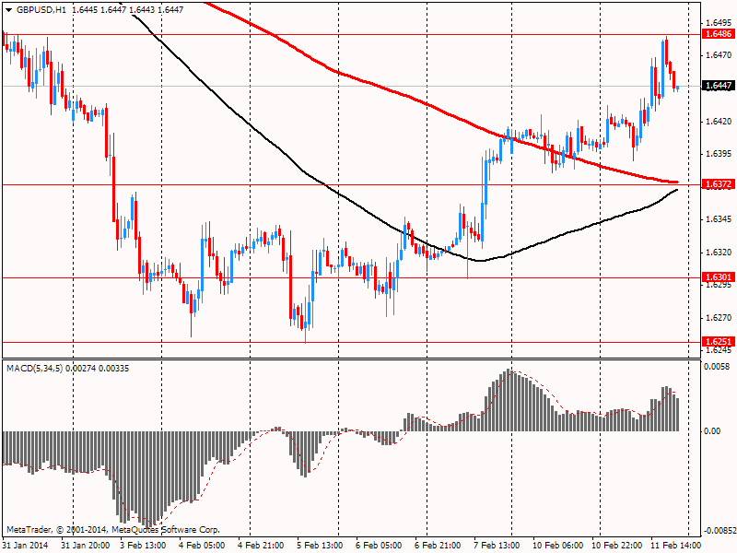Select the 31 Jan 20:00 time label

(x=86, y=546)
